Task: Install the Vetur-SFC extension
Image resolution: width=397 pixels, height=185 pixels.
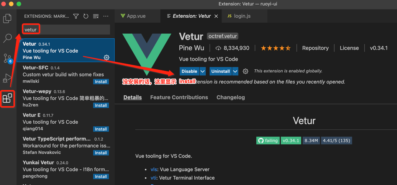Action: click(x=101, y=82)
